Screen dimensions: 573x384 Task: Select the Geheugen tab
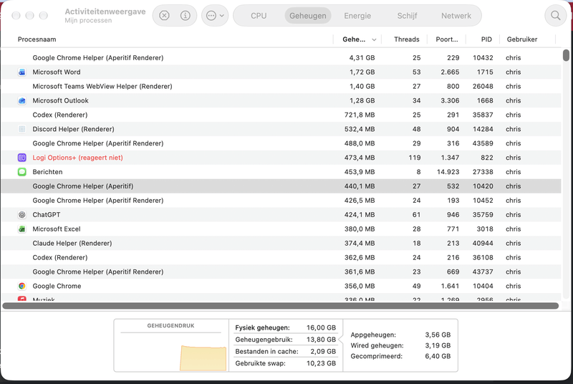[308, 16]
